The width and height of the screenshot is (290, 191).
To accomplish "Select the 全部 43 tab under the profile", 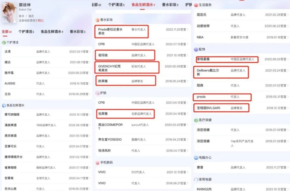I will coord(7,32).
